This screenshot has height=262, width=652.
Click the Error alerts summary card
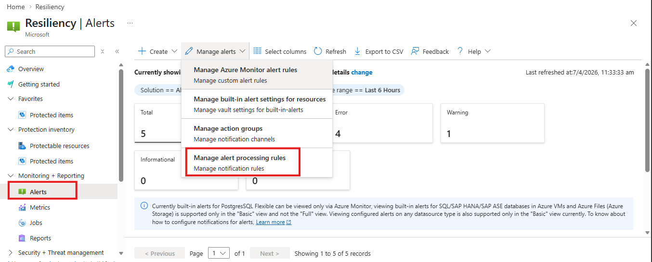pos(381,123)
